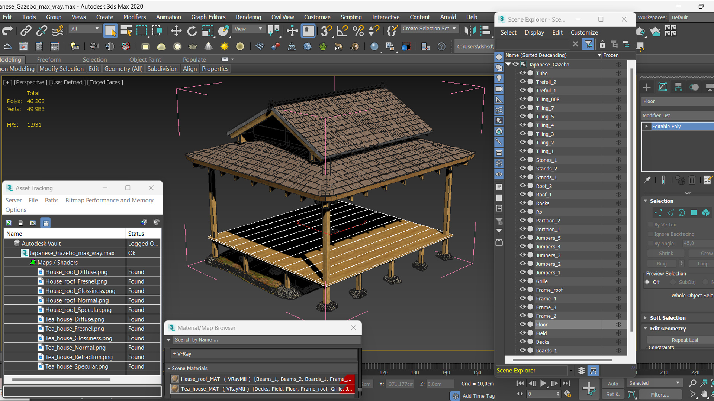Viewport: 714px width, 401px height.
Task: Hide the Trefoil_2 object
Action: pyautogui.click(x=522, y=82)
